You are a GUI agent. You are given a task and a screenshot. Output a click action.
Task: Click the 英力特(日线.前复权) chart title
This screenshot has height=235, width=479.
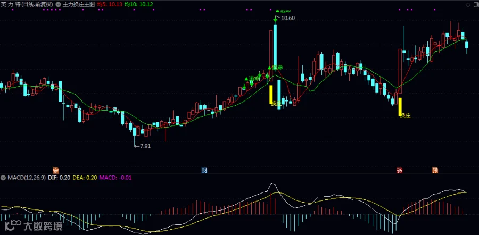tap(27, 5)
